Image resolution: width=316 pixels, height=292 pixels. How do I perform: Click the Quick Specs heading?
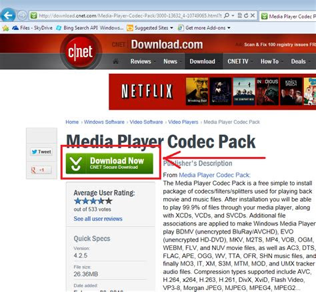point(92,239)
